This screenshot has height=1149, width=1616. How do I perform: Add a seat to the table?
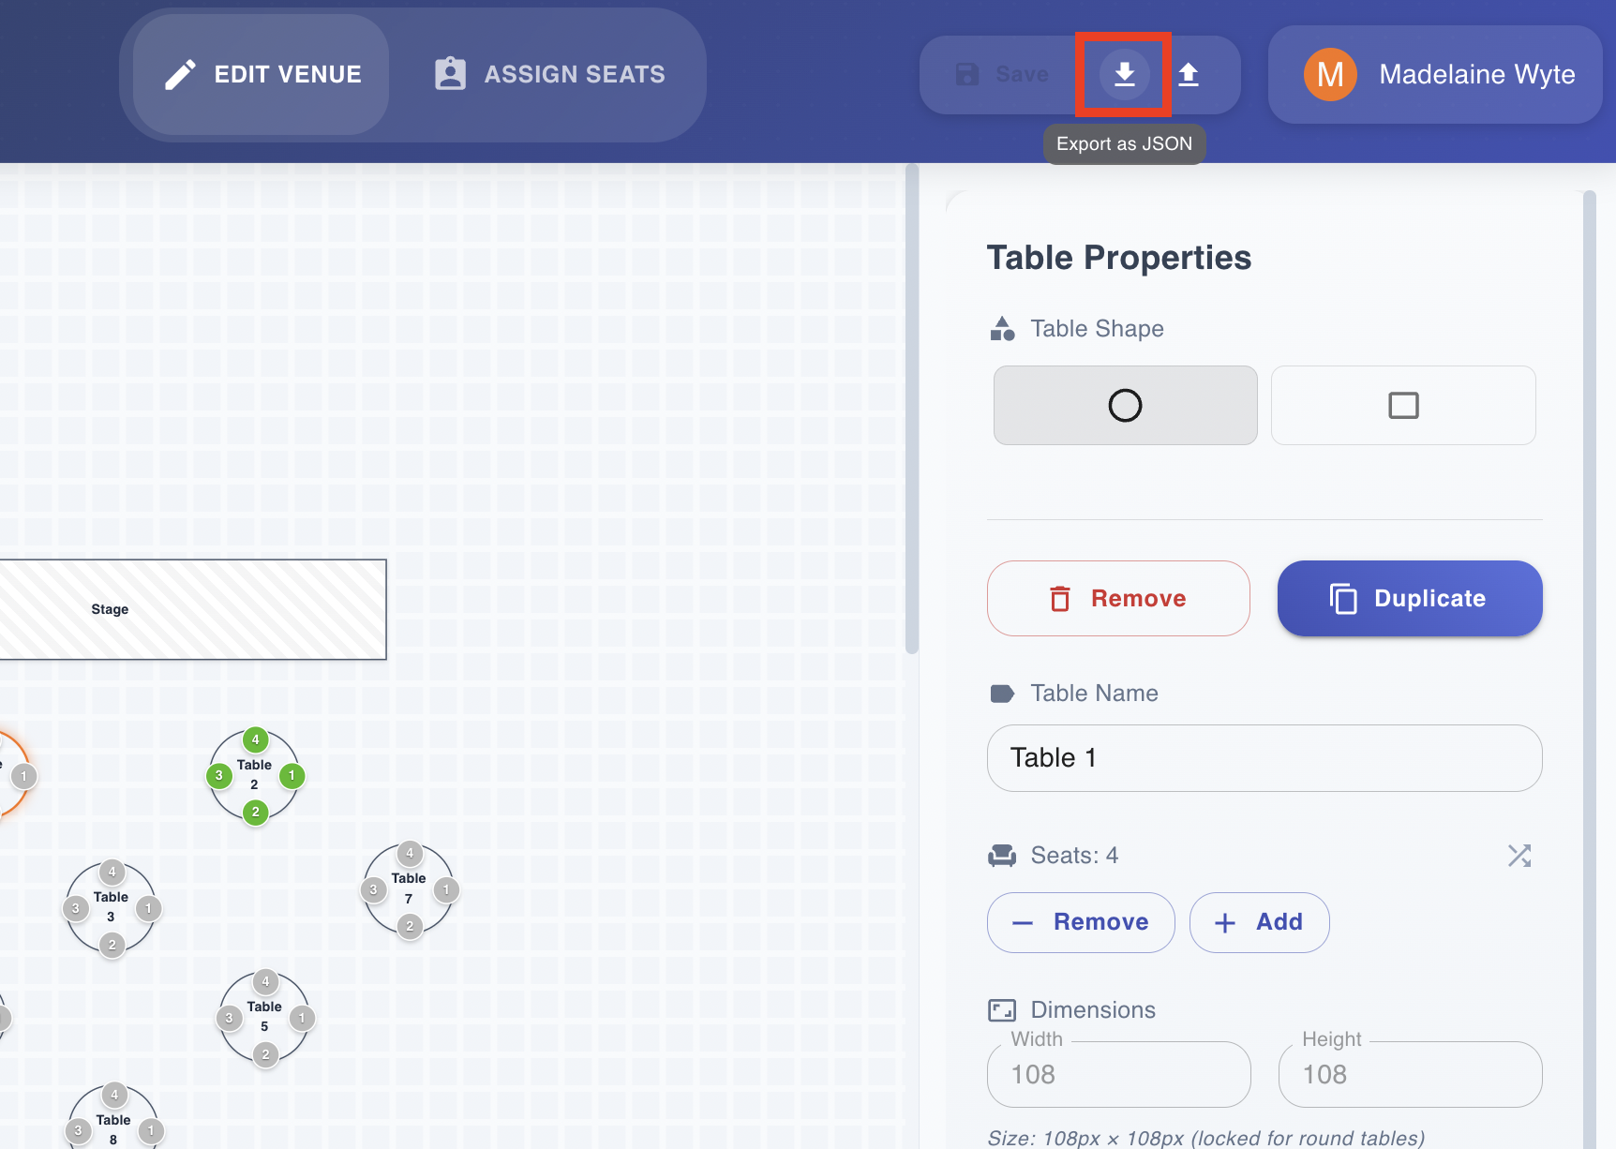coord(1259,922)
